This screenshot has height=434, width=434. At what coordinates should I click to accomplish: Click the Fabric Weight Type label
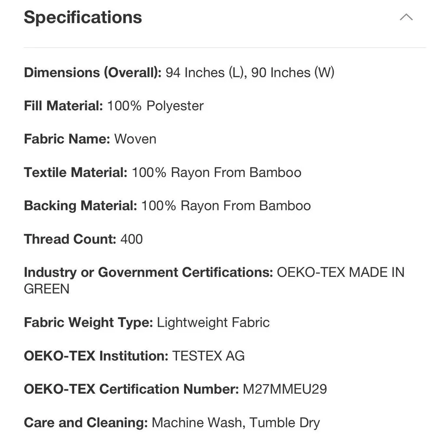tap(88, 322)
